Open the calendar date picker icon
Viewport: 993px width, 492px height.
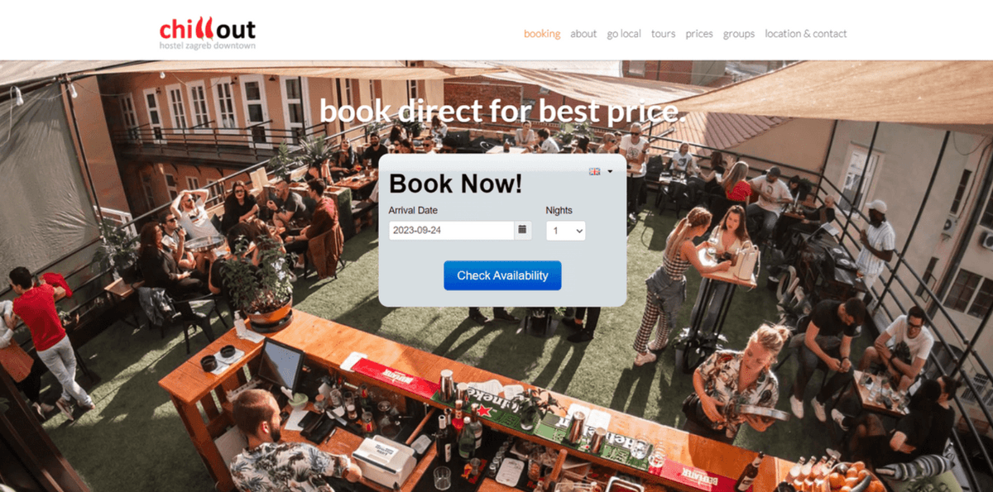tap(522, 230)
